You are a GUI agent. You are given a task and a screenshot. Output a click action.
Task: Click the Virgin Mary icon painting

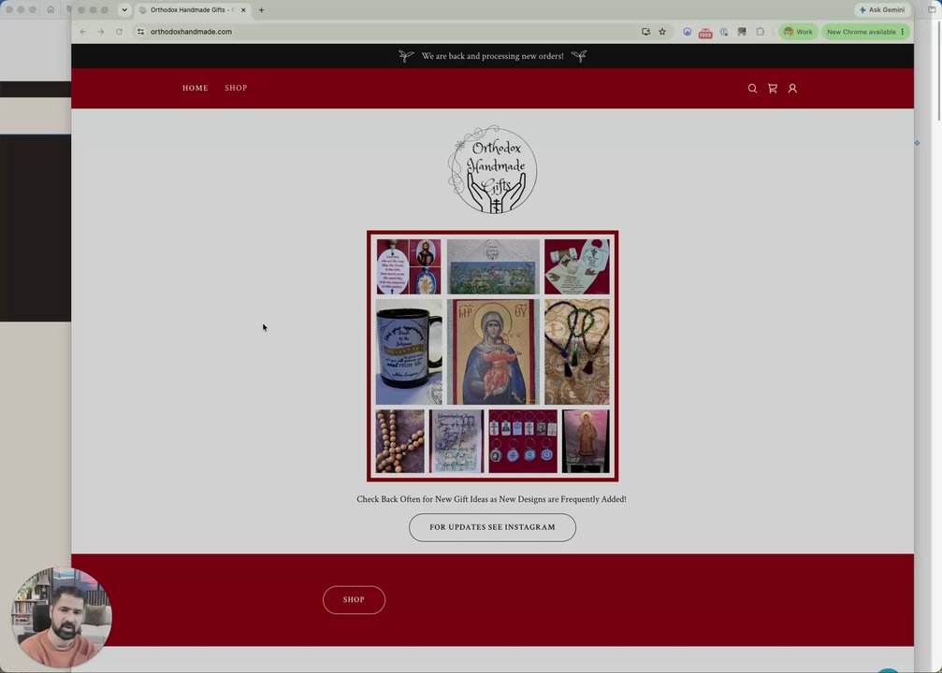click(493, 352)
